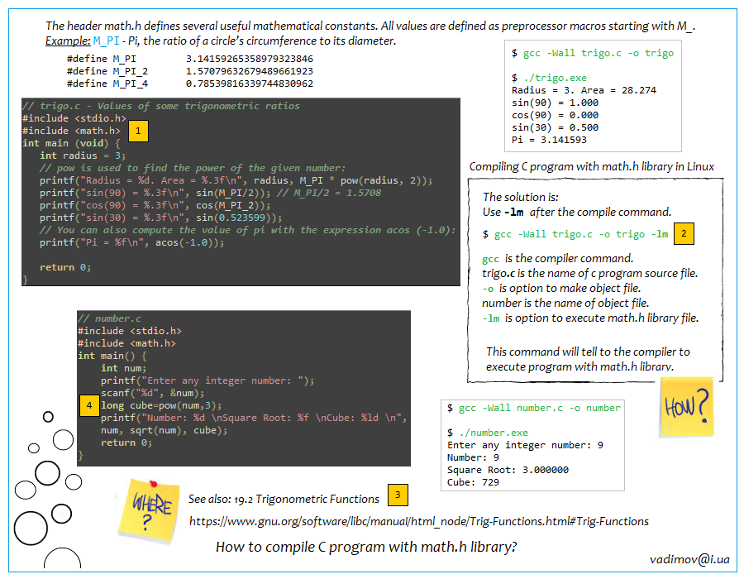Click output line 'Cube: 729'
The image size is (744, 579).
pyautogui.click(x=473, y=481)
